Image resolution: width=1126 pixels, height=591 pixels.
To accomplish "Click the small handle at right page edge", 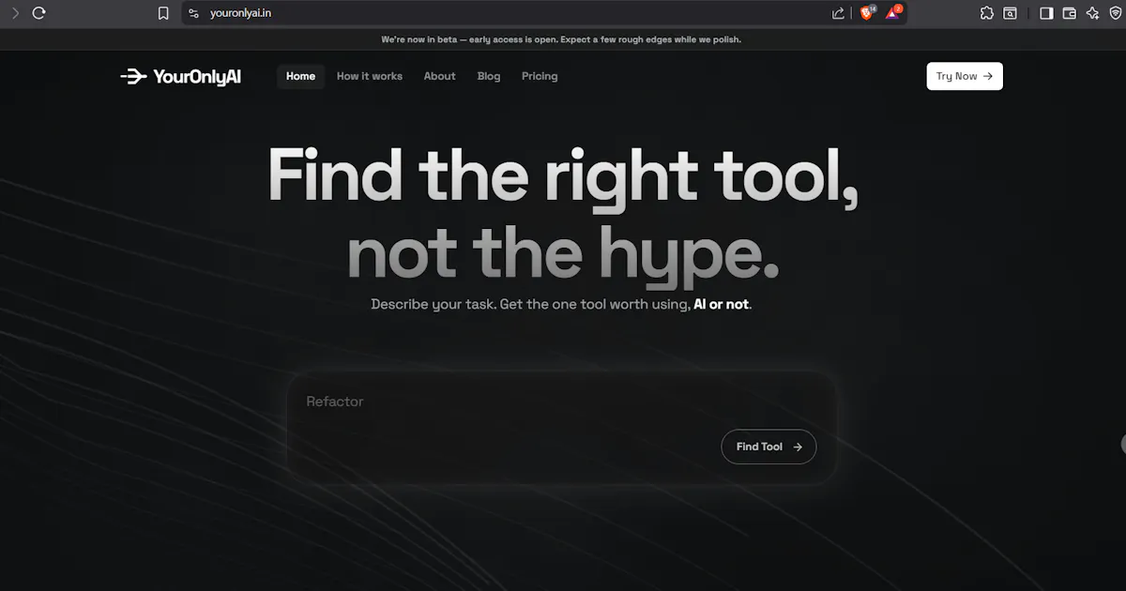I will pos(1123,444).
